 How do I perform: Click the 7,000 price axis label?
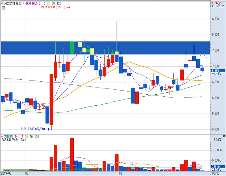click(215, 66)
